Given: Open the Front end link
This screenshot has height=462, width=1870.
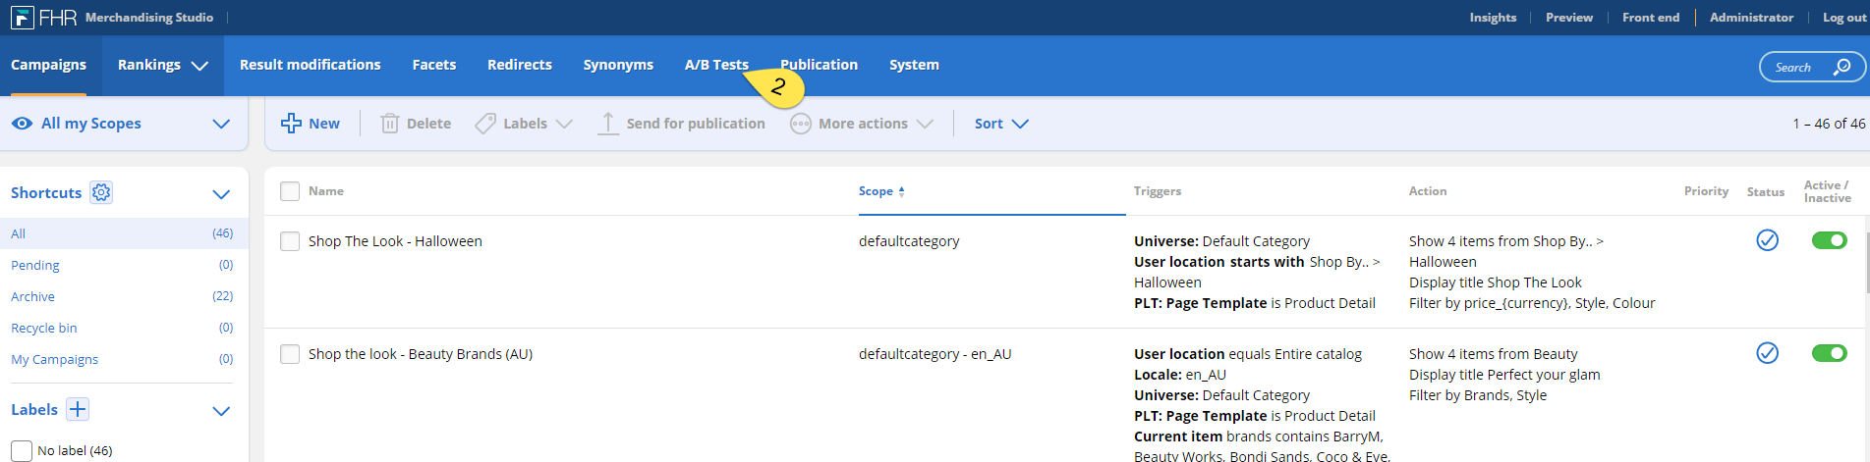Looking at the screenshot, I should tap(1651, 18).
